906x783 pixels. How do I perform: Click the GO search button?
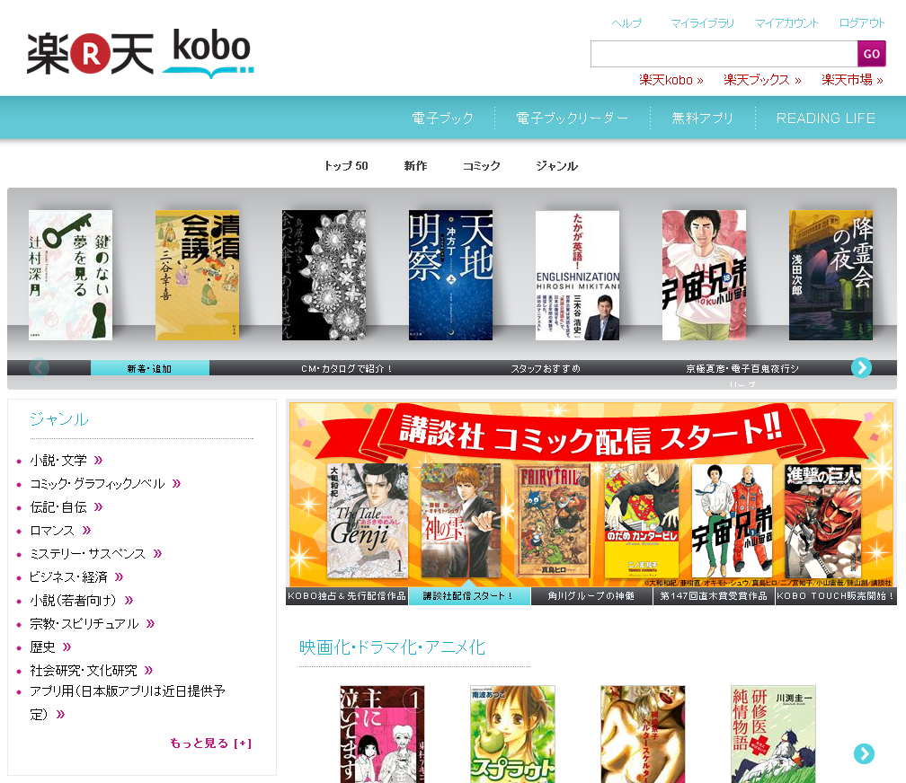coord(871,54)
